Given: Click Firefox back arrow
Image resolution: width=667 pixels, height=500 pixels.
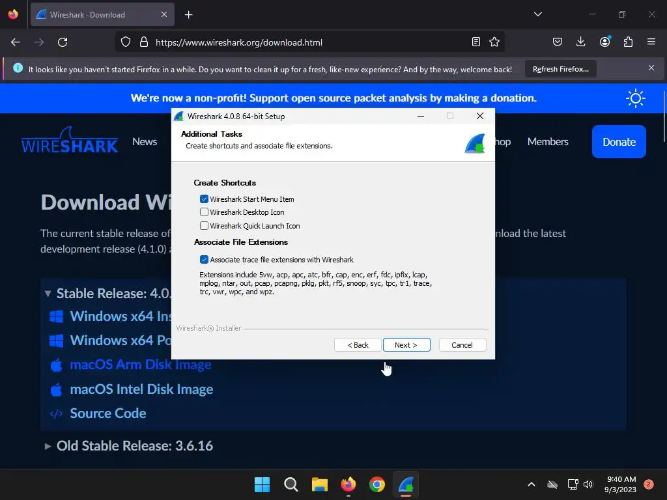Looking at the screenshot, I should [x=16, y=42].
